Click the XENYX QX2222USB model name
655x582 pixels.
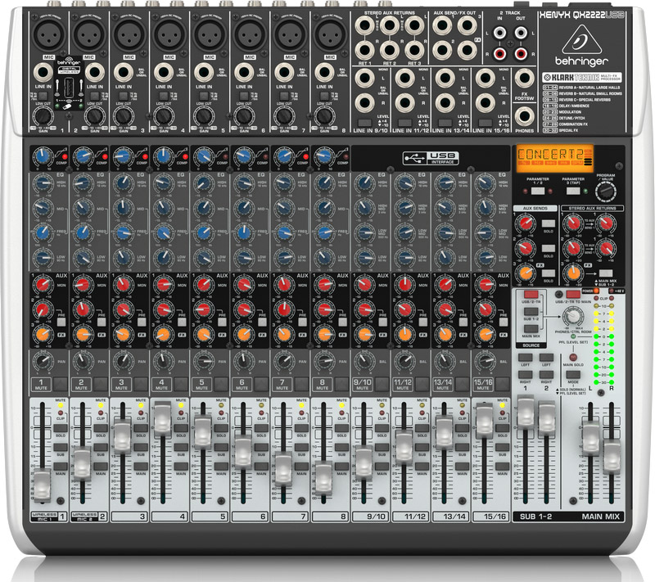(581, 15)
